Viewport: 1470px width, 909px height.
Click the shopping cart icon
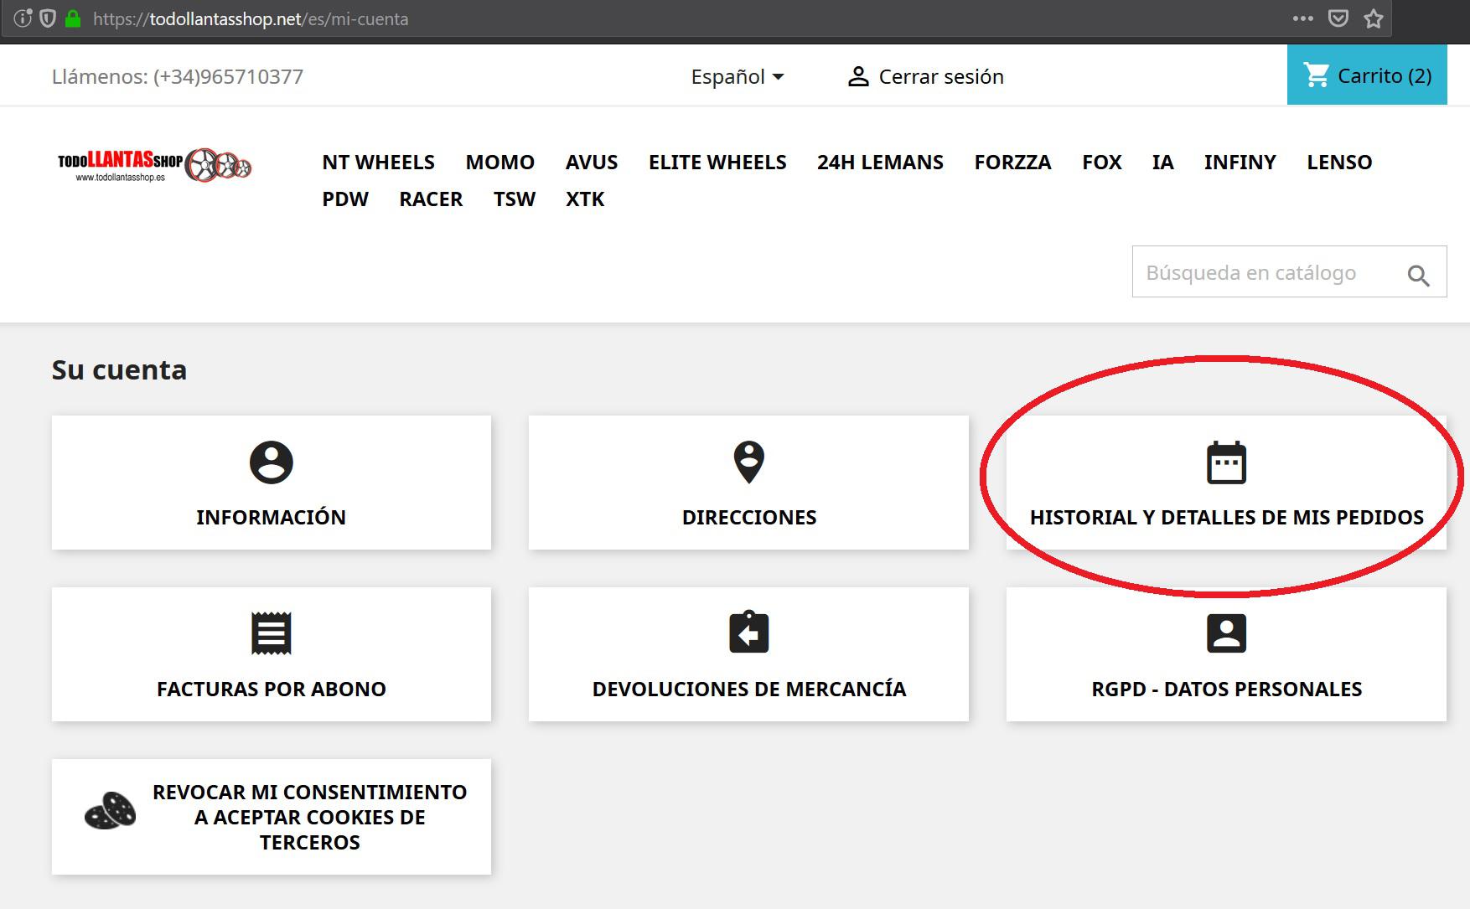[x=1316, y=75]
